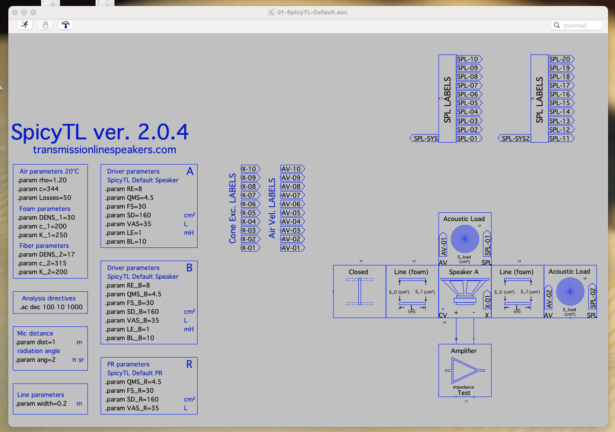Click the transmissionlinespeakers.com link text
Viewport: 615px width, 432px height.
pos(105,150)
